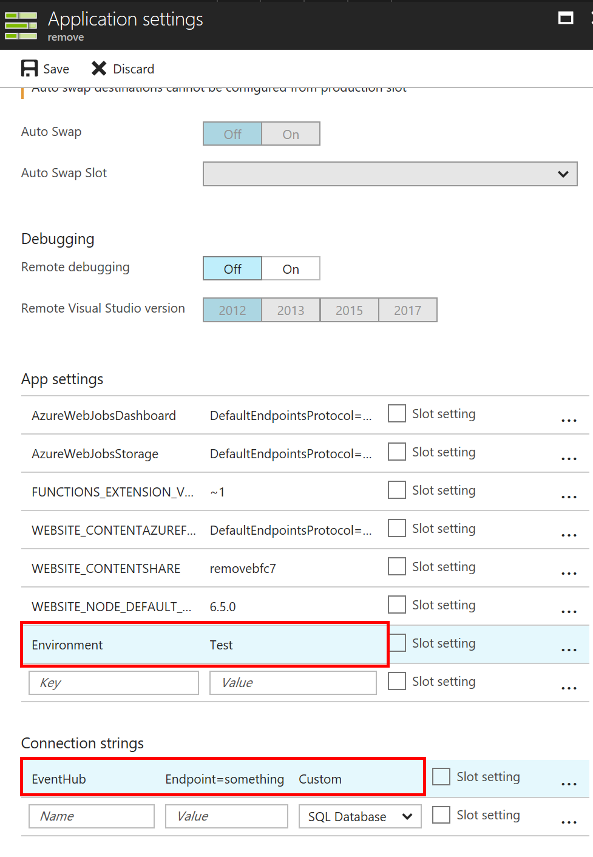This screenshot has width=593, height=857.
Task: Open the SQL Database connection type dropdown
Action: coord(359,816)
